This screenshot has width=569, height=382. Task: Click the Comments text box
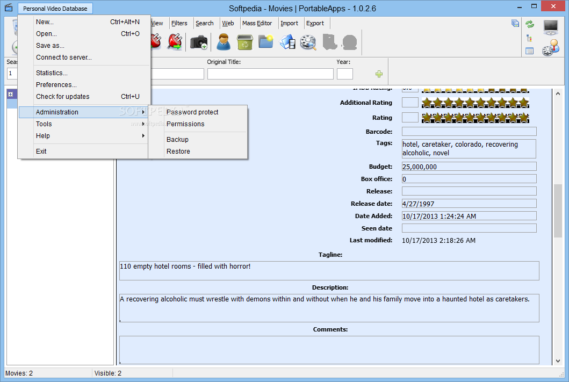pos(329,350)
